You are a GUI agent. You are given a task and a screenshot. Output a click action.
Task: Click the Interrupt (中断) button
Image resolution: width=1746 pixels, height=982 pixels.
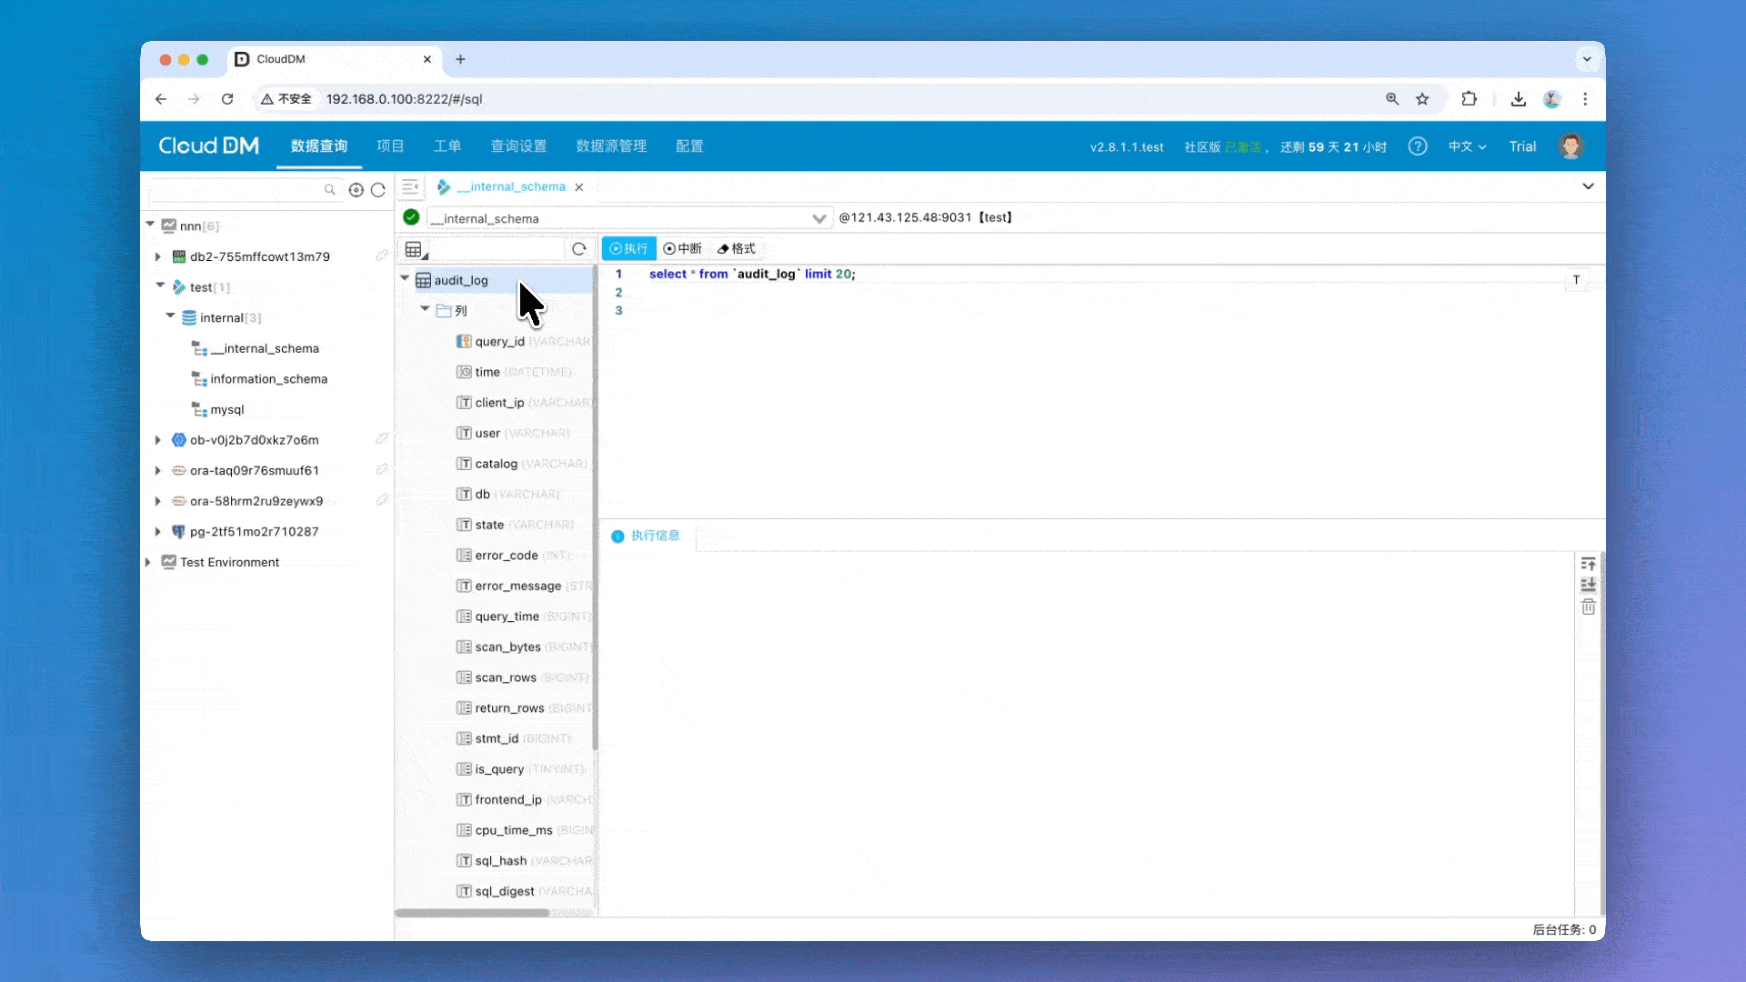coord(683,248)
